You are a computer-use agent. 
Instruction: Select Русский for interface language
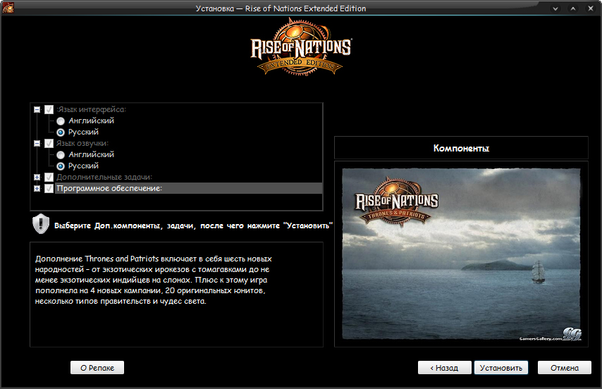click(x=61, y=132)
